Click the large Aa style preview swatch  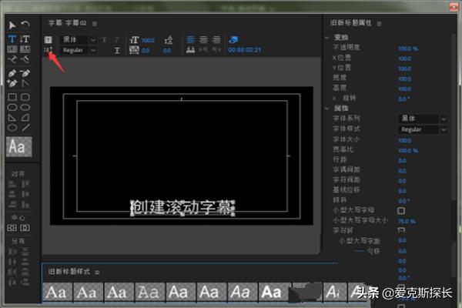[x=19, y=146]
